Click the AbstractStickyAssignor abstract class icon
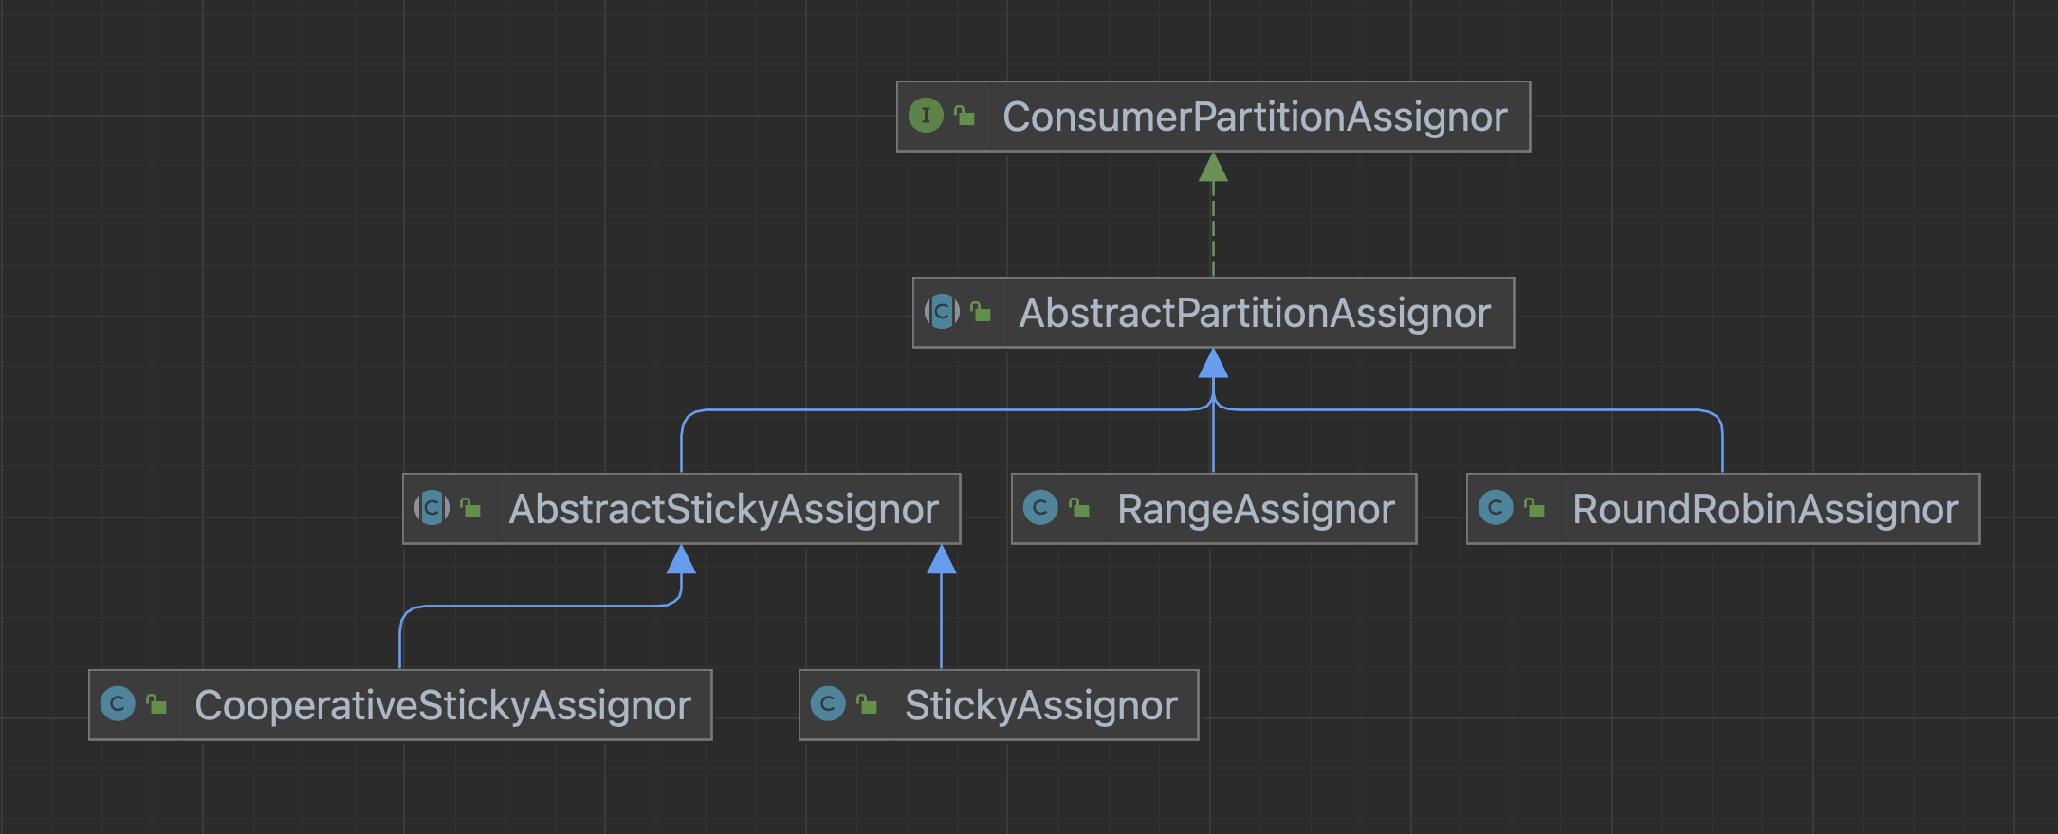2058x834 pixels. tap(432, 508)
